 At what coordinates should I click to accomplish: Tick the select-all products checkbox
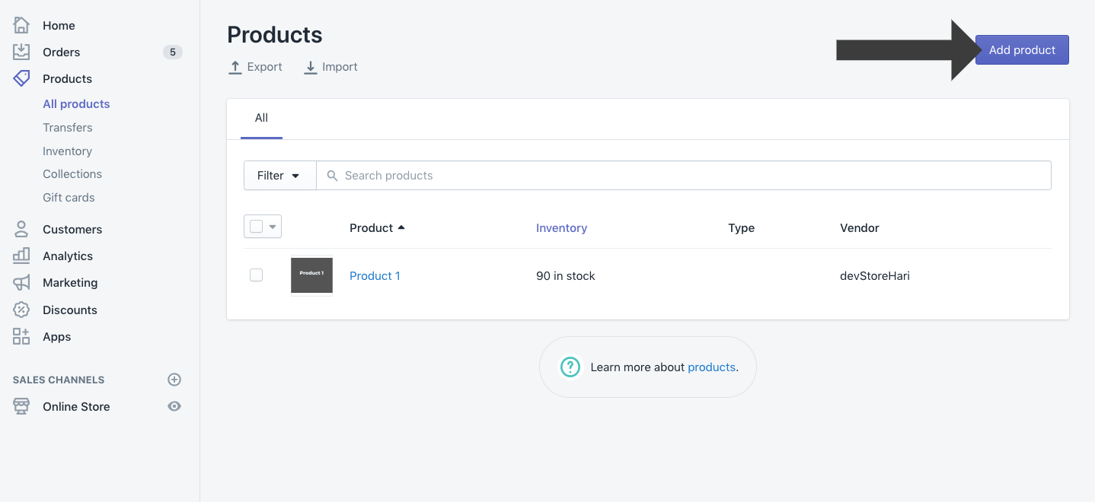(x=256, y=227)
